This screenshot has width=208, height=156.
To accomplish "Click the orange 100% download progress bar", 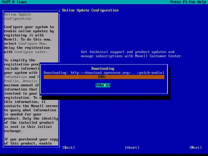I will (104, 77).
